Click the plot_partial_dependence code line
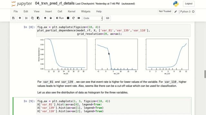Viewport: 206px width, 115px height. pyautogui.click(x=94, y=31)
